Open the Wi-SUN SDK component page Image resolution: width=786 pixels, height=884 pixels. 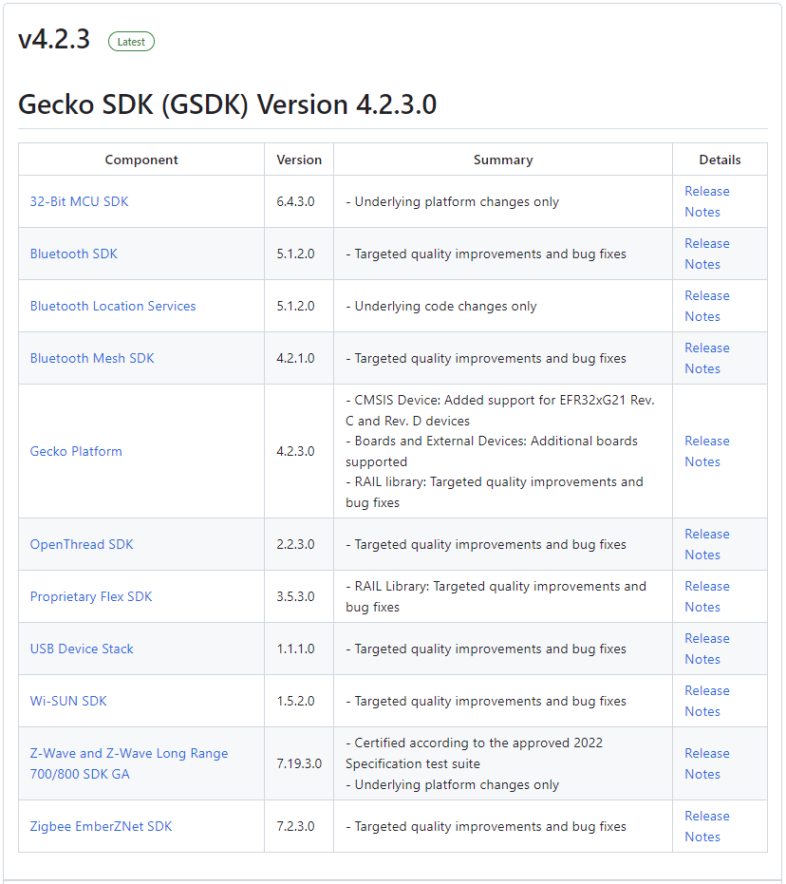tap(68, 701)
